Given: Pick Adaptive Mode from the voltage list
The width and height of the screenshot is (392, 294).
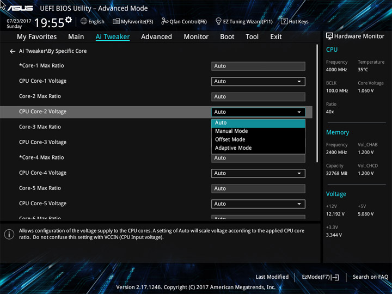Looking at the screenshot, I should click(x=258, y=148).
